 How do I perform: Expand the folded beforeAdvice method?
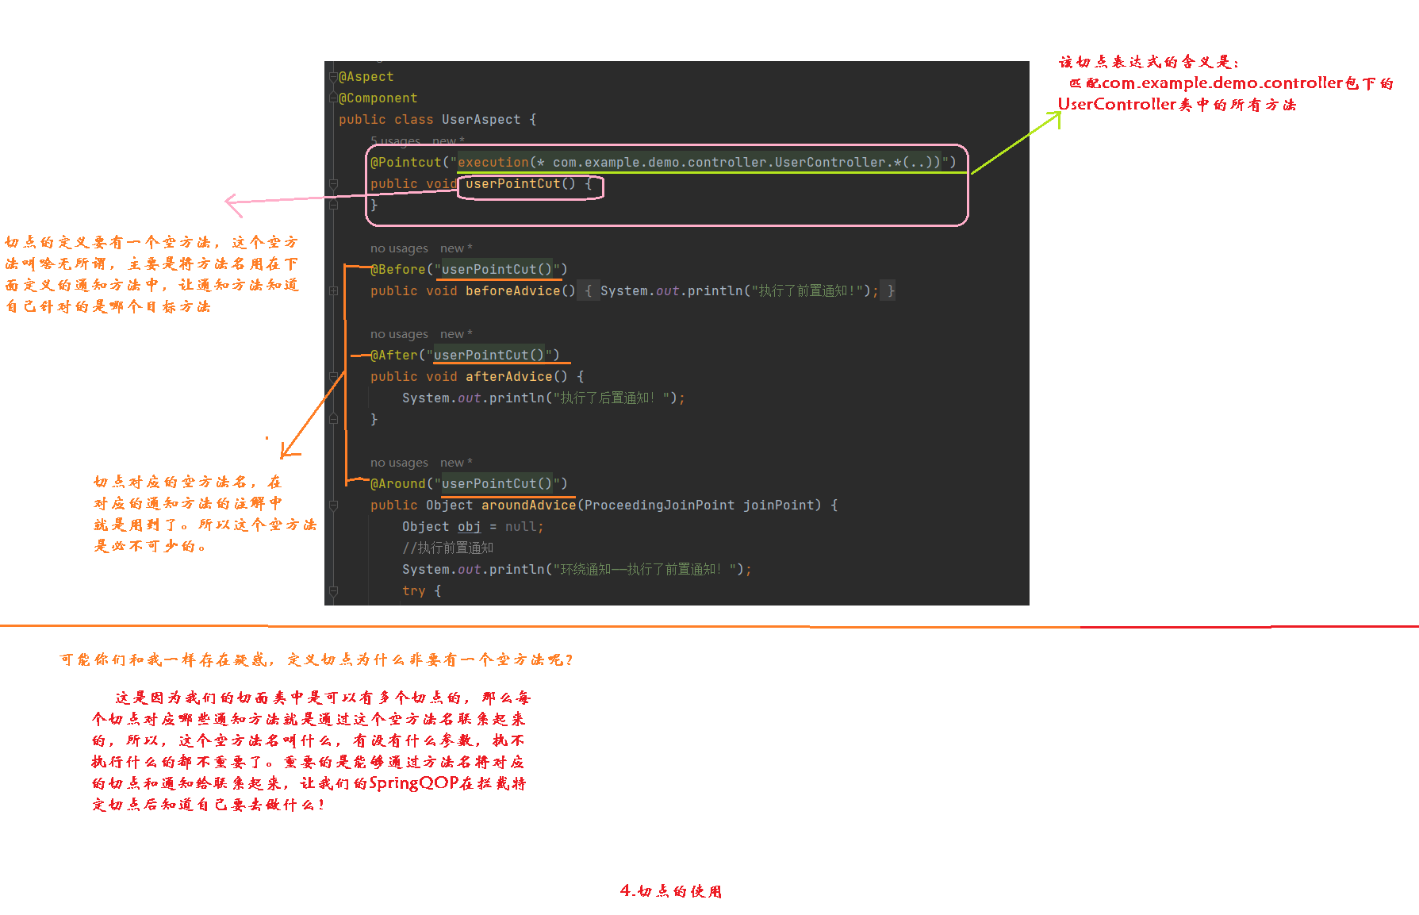point(334,291)
